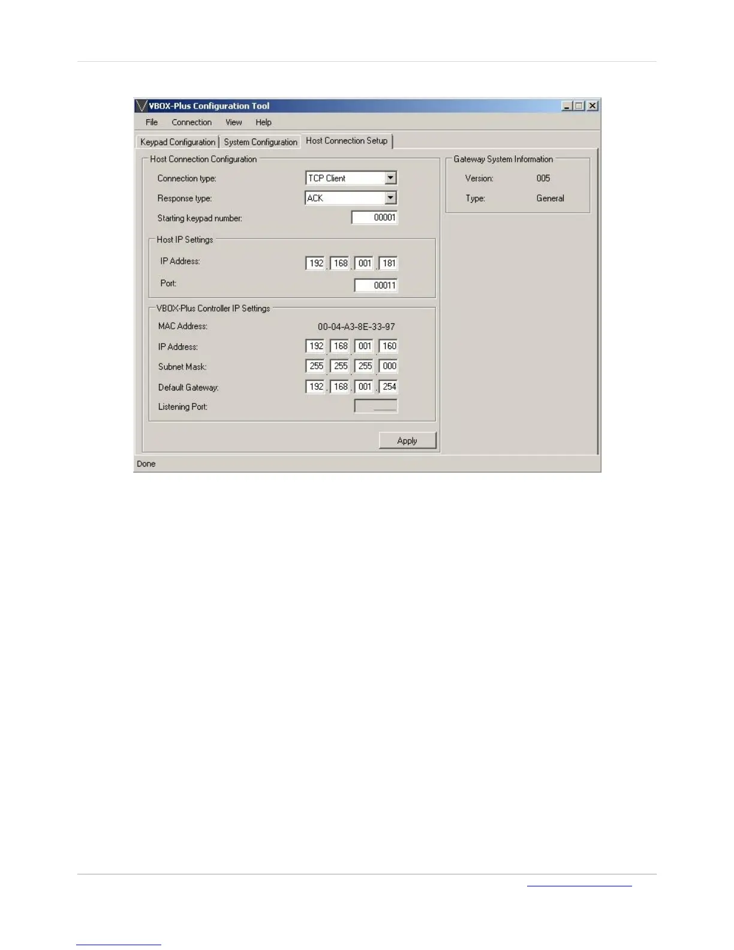Screen dimensions: 734x950
Task: Click the MAC Address label
Action: click(183, 326)
